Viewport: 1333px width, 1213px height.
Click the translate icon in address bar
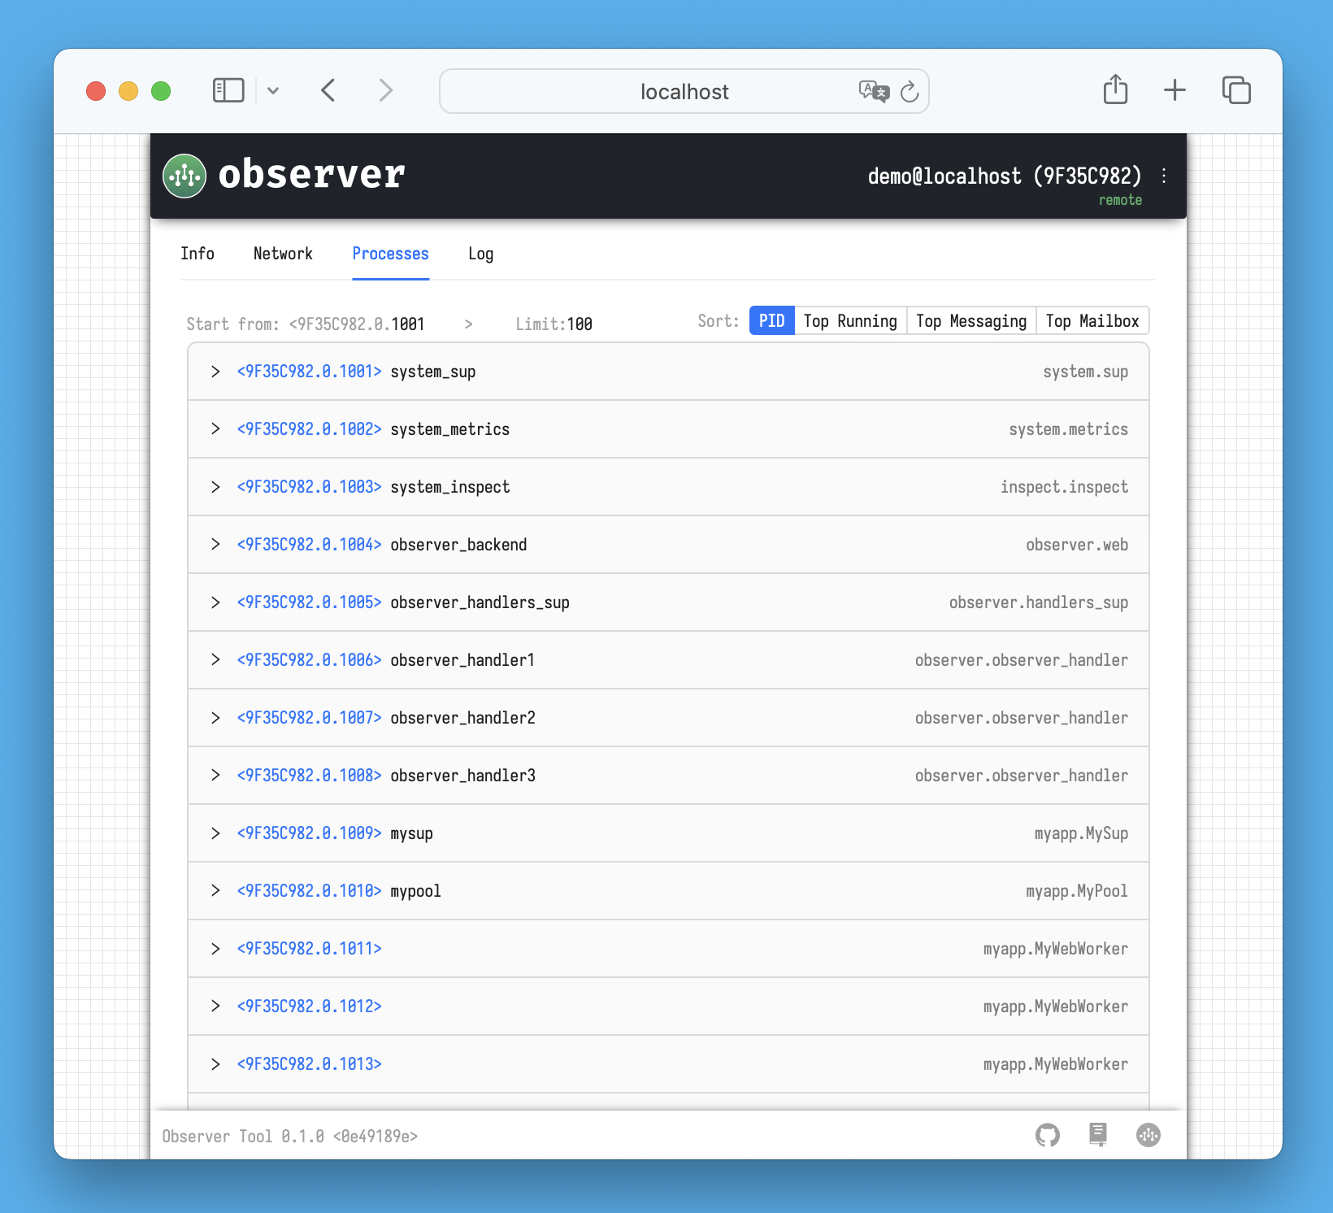click(x=873, y=91)
